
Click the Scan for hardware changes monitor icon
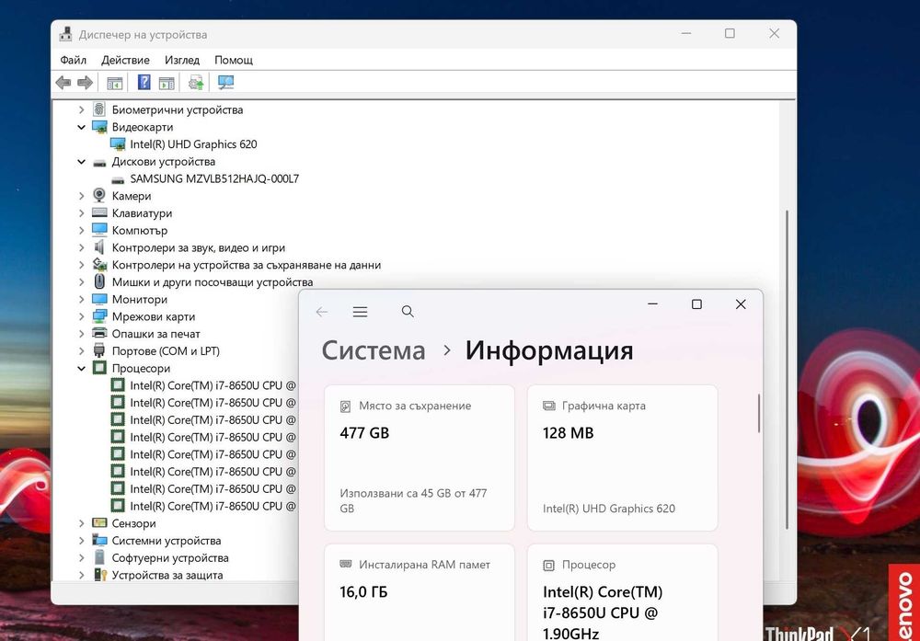tap(226, 83)
